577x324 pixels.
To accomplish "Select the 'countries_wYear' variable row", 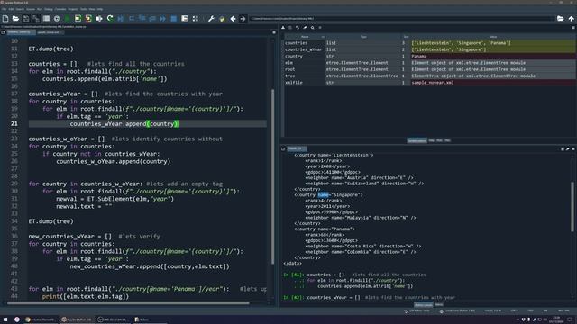I will click(x=430, y=49).
